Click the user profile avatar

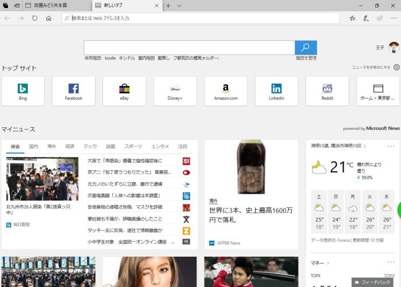pyautogui.click(x=394, y=48)
